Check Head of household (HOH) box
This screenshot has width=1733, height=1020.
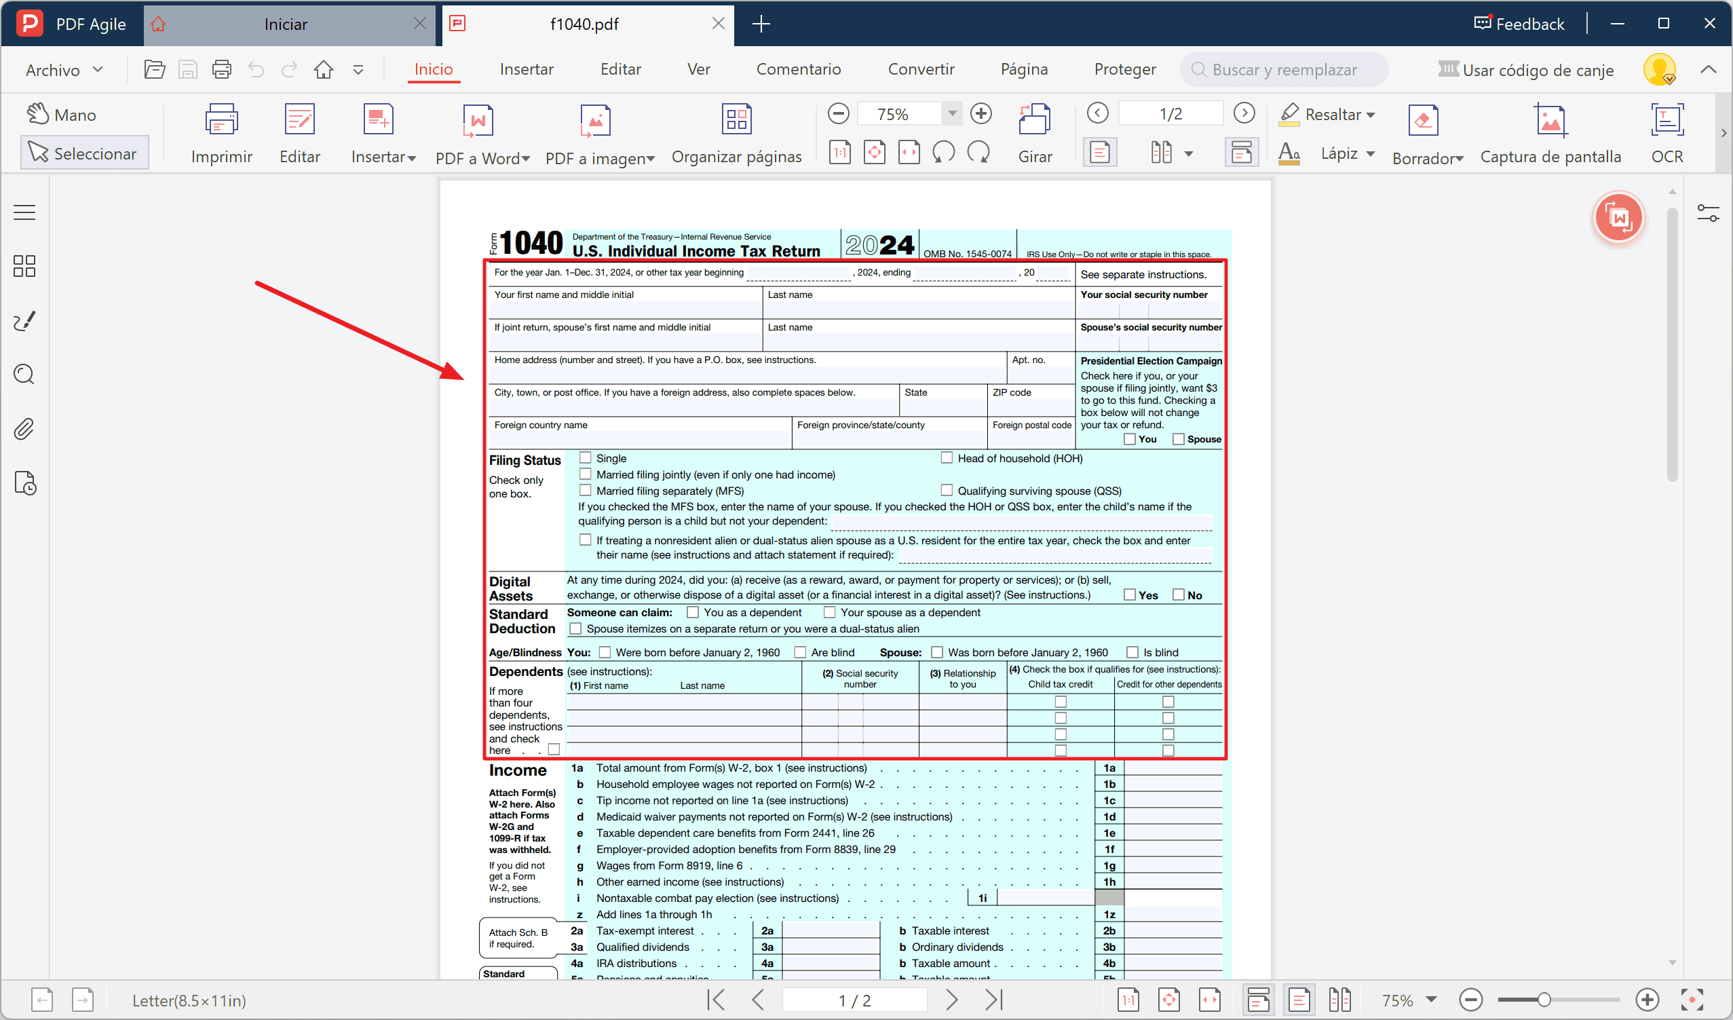click(x=947, y=457)
